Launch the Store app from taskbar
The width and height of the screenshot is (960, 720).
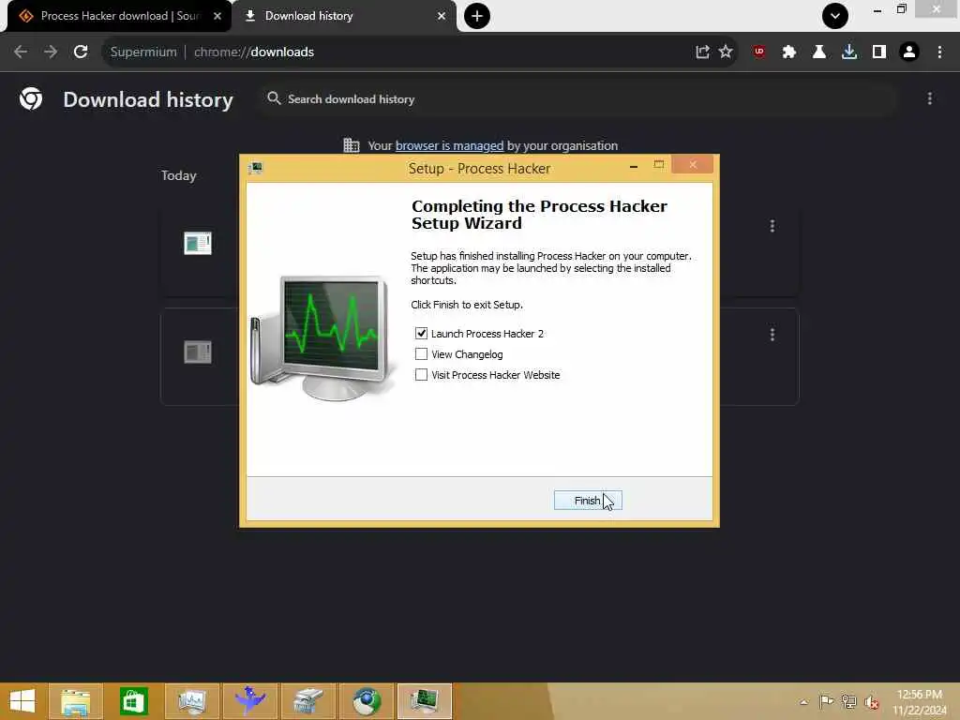pyautogui.click(x=133, y=701)
